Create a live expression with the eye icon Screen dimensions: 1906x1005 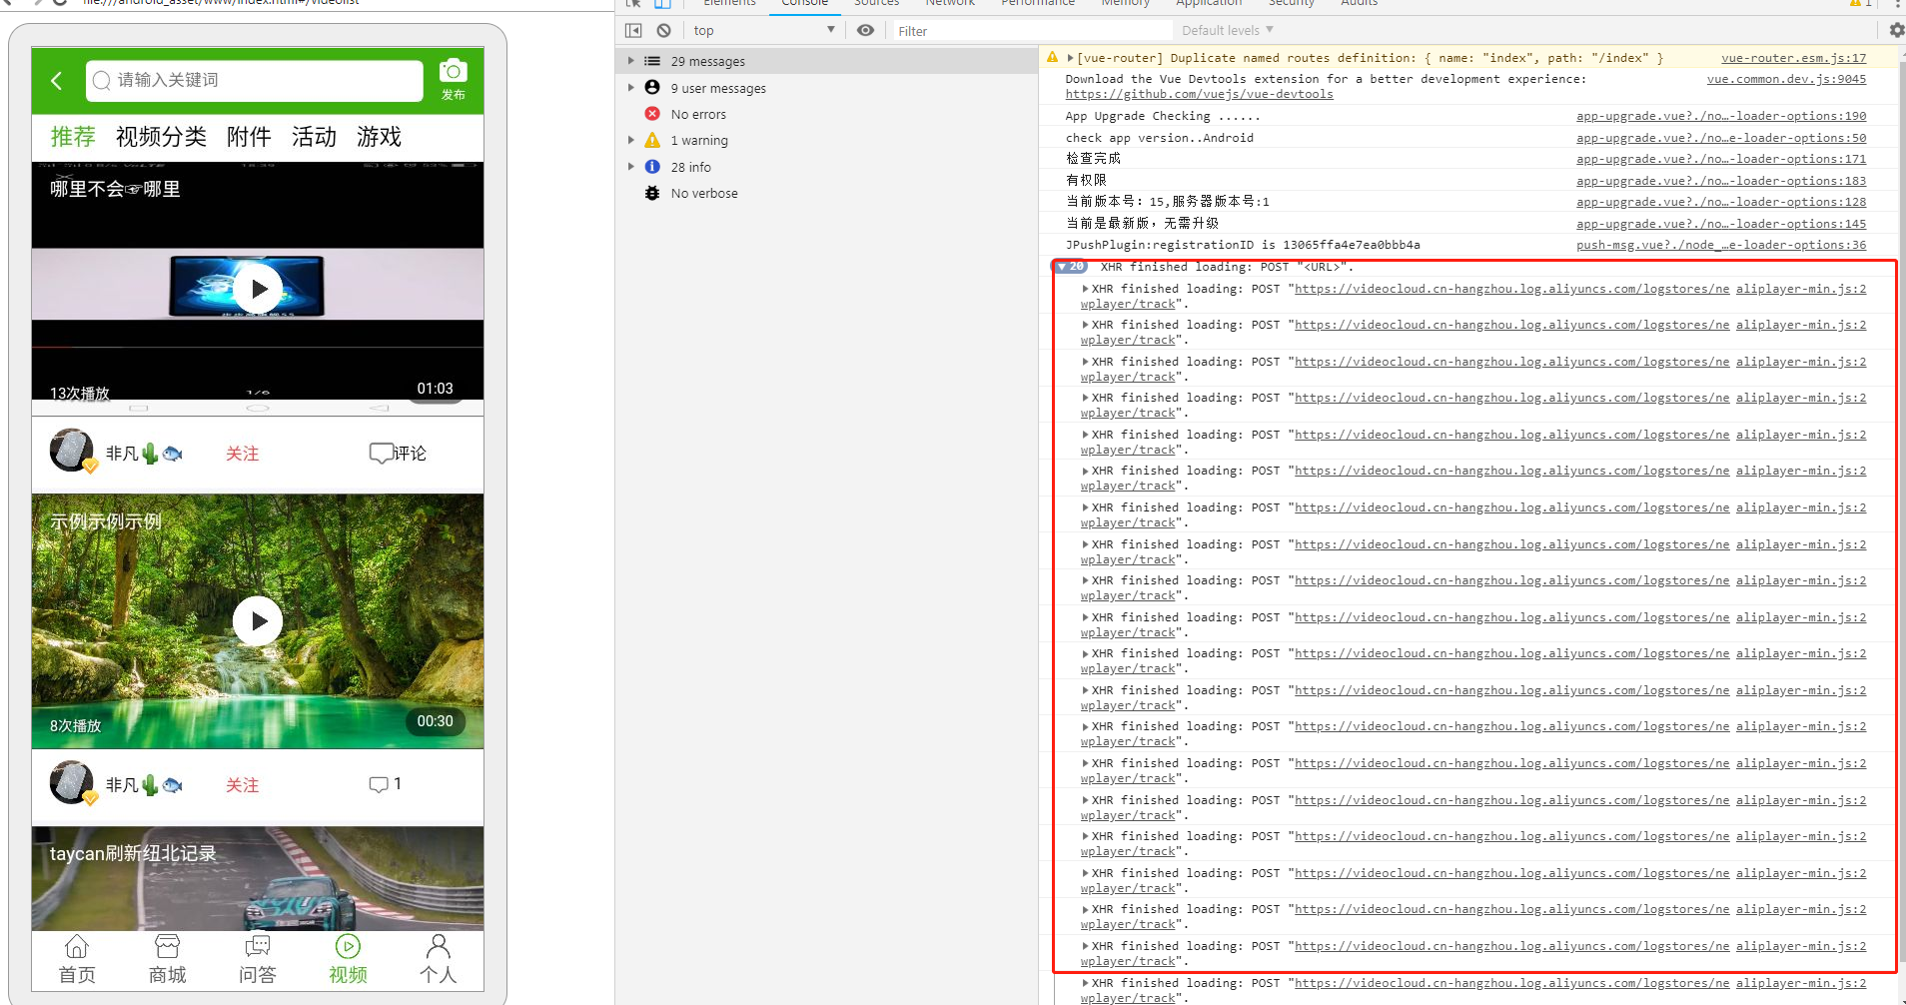click(865, 30)
